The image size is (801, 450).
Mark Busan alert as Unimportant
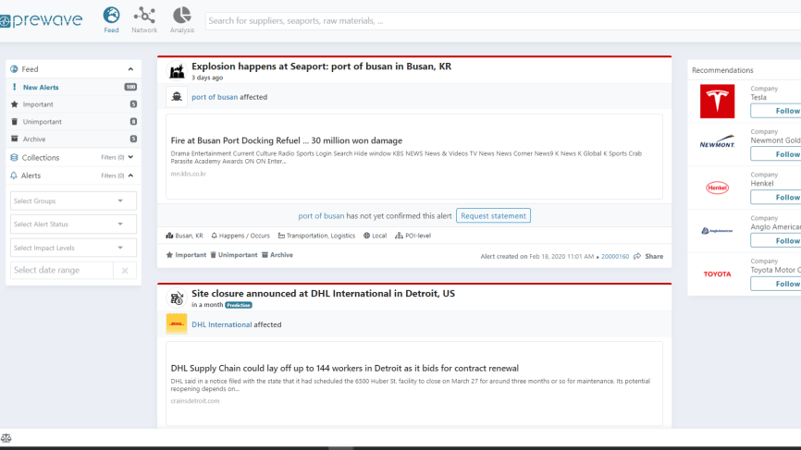[234, 255]
